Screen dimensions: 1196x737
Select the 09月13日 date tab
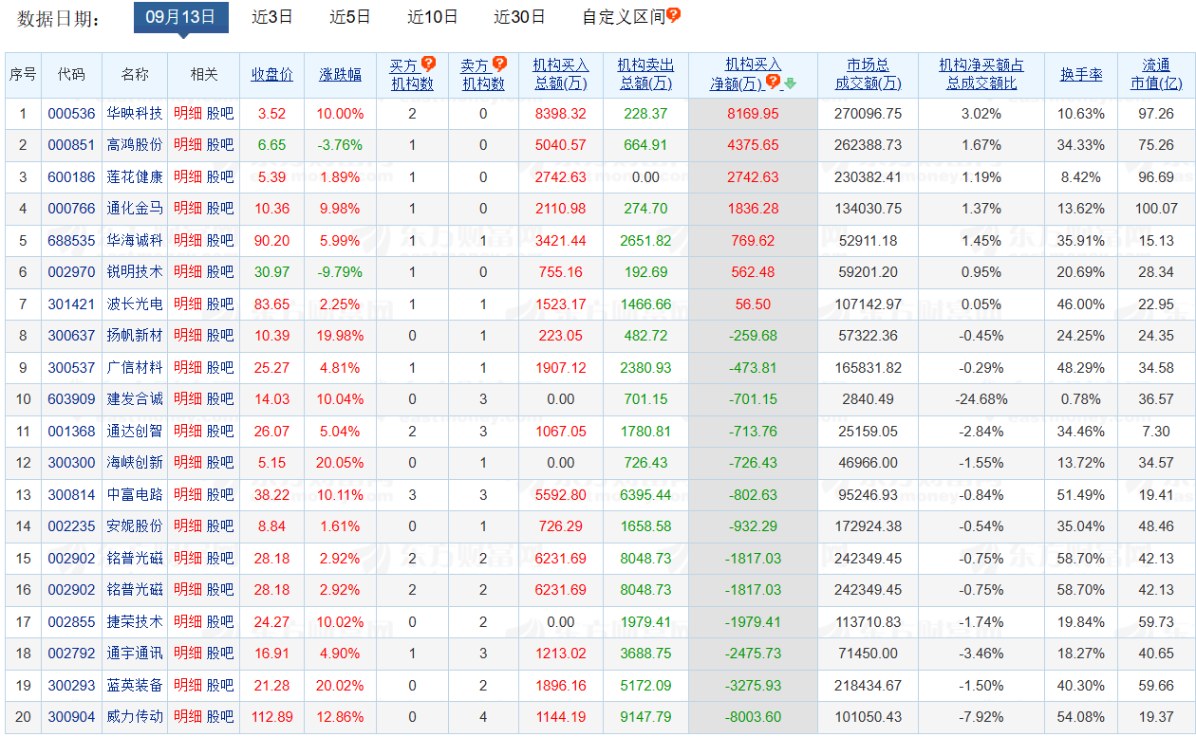[181, 16]
